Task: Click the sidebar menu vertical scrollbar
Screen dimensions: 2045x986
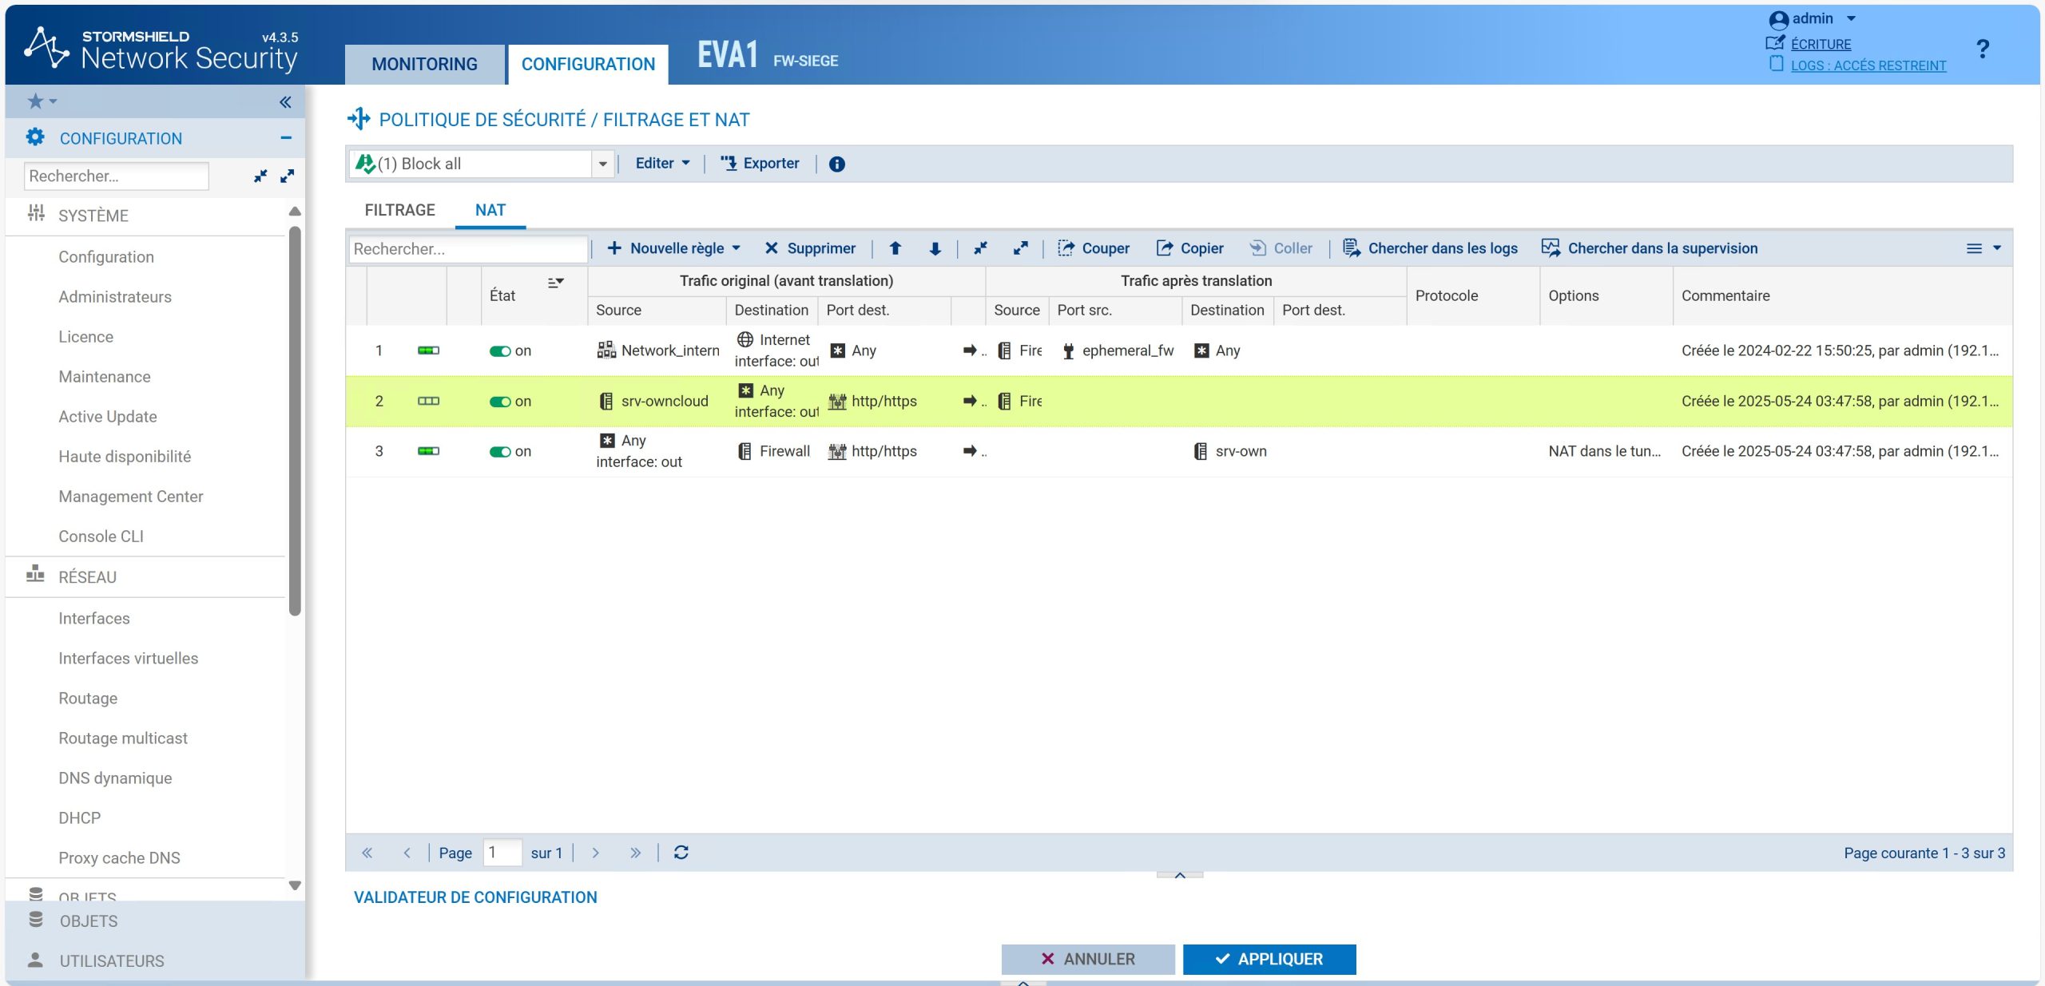Action: click(295, 422)
